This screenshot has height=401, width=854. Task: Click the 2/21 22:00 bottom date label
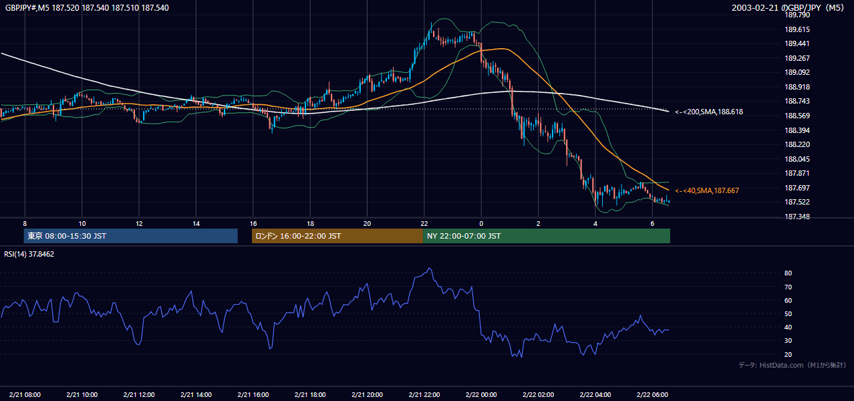[424, 394]
